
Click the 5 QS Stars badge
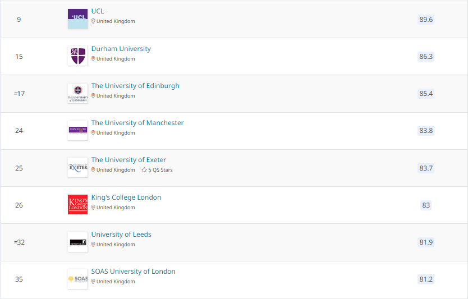point(157,170)
